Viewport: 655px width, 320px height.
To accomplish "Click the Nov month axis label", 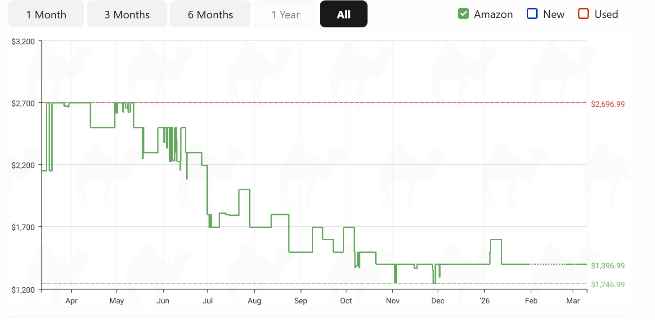I will point(393,301).
